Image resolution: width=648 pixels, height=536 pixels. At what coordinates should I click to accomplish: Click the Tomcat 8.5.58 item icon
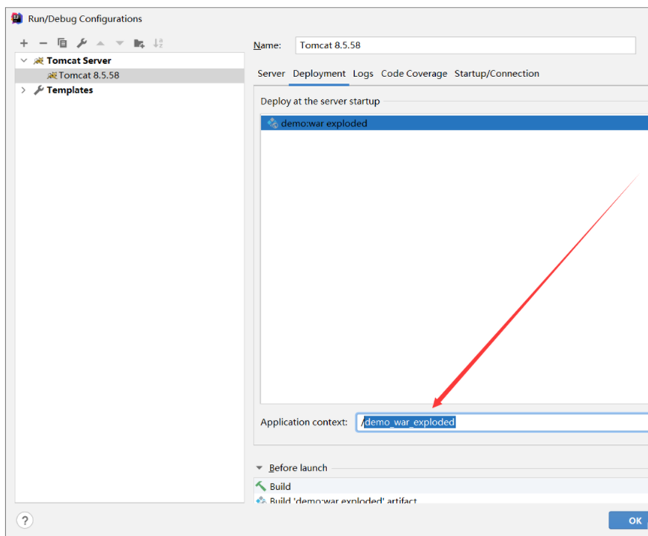(52, 75)
